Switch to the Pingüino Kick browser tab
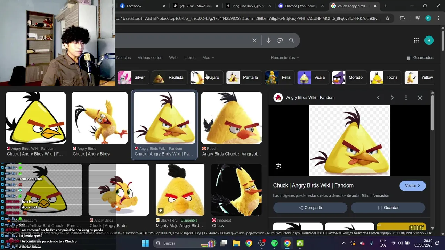The image size is (445, 250). (248, 6)
